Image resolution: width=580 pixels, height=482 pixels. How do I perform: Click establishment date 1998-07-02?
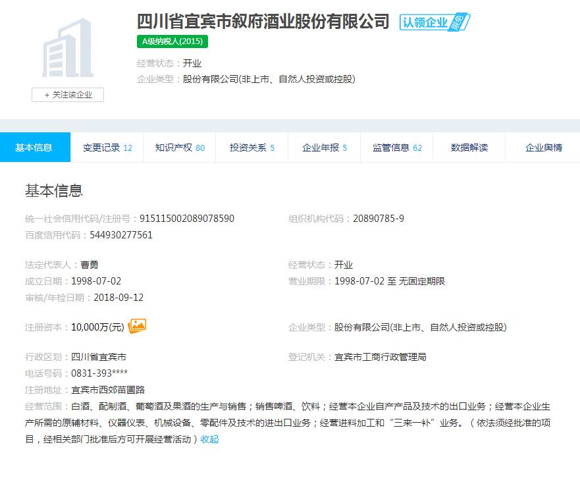(x=96, y=281)
